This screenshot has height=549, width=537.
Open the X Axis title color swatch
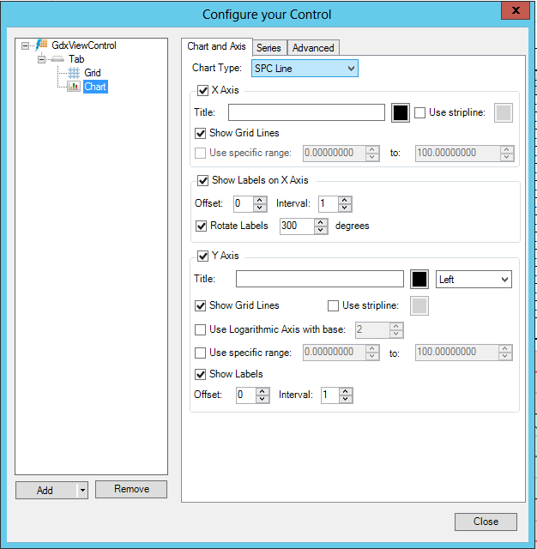[x=400, y=112]
